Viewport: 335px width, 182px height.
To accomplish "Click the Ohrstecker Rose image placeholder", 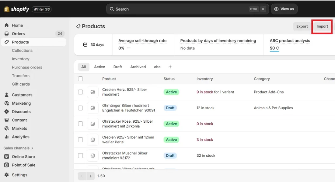I will point(93,124).
